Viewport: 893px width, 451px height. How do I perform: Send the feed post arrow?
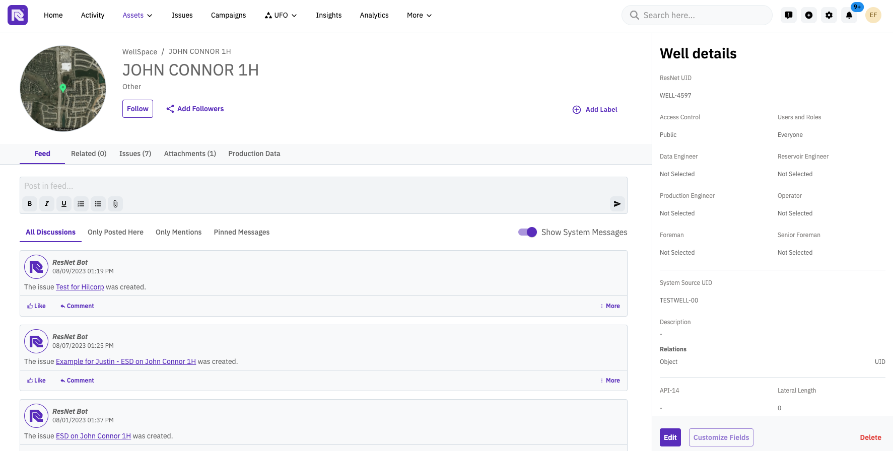click(x=617, y=204)
